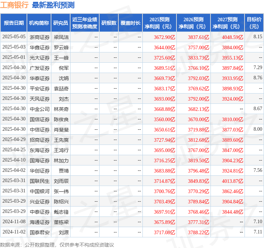
Task: Select the 2026预测净利润 column header
Action: [193, 23]
